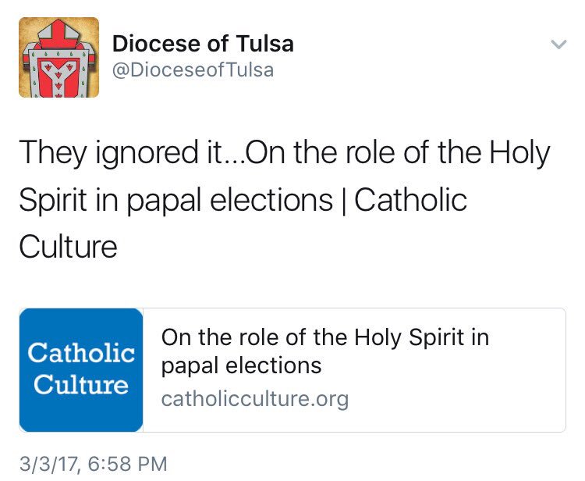Open the card title about papal elections

click(x=324, y=351)
